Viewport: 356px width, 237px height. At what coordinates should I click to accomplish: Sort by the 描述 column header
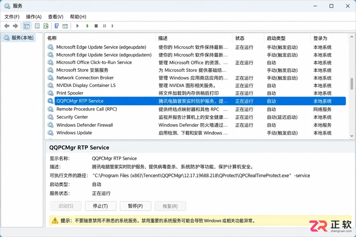point(194,38)
